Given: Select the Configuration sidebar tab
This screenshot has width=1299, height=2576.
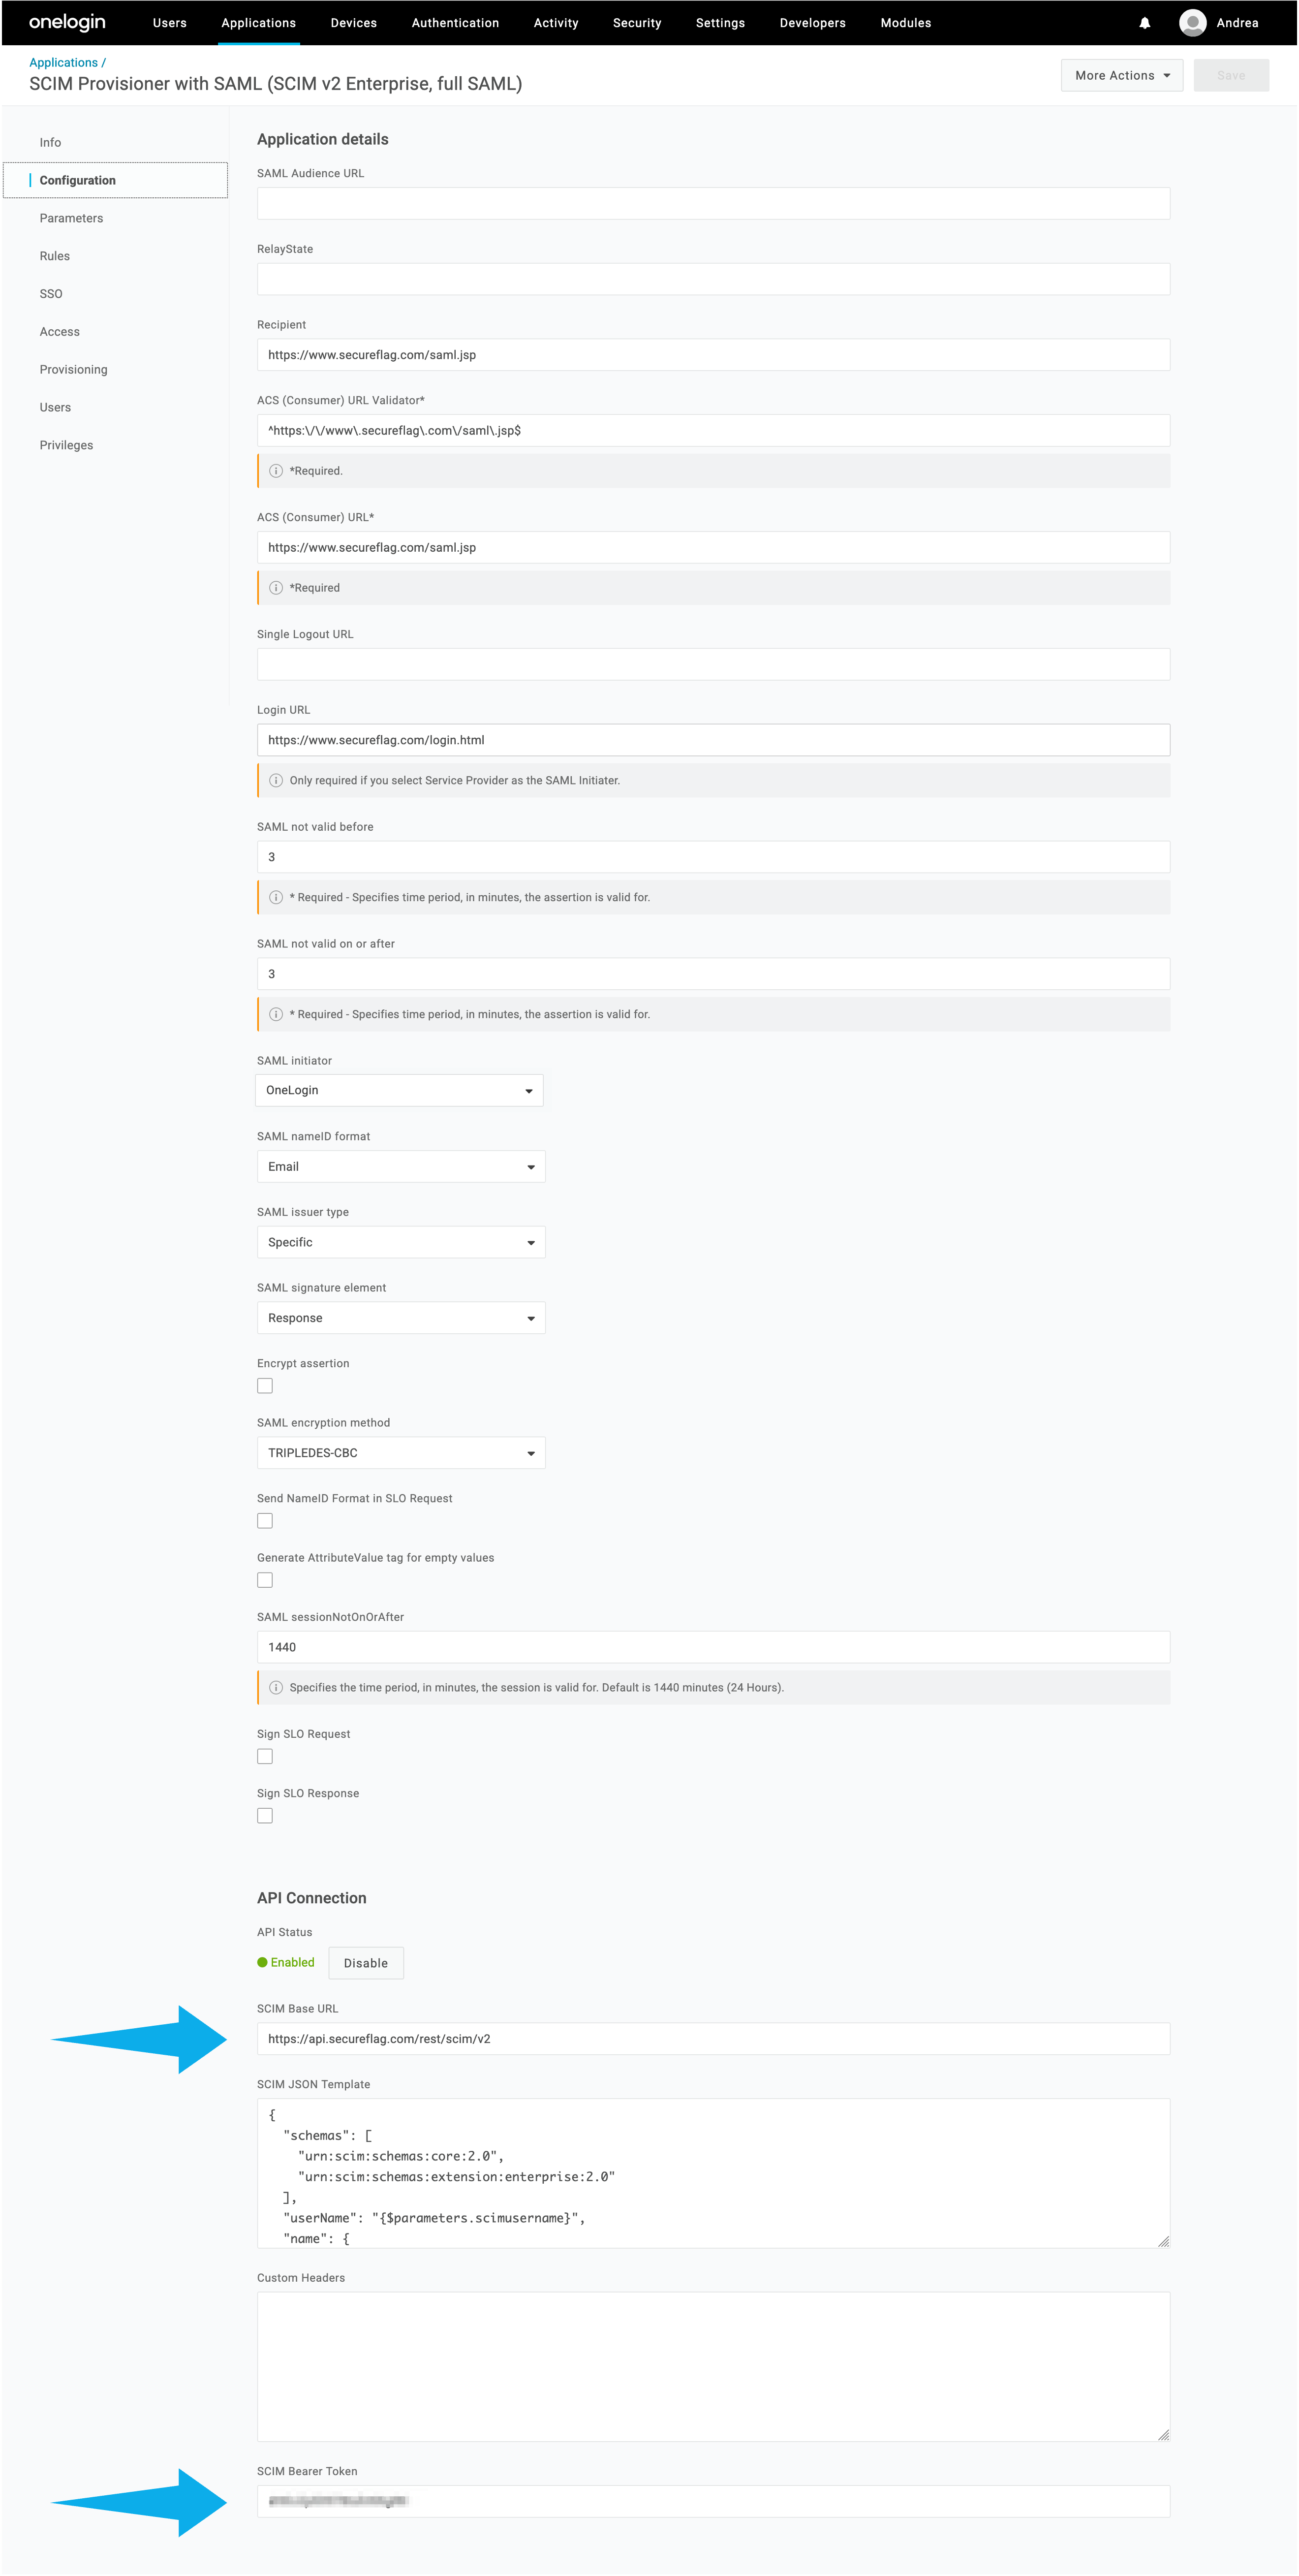Looking at the screenshot, I should click(116, 180).
